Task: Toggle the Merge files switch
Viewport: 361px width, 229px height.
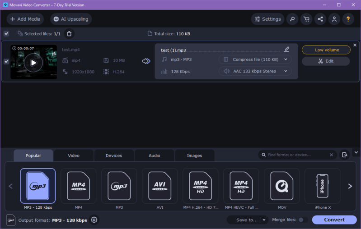Action: 303,220
